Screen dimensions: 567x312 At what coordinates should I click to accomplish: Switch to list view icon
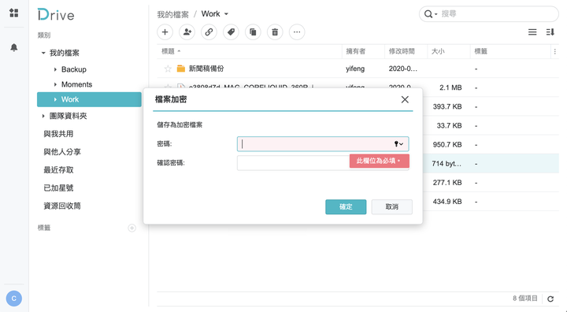click(532, 32)
